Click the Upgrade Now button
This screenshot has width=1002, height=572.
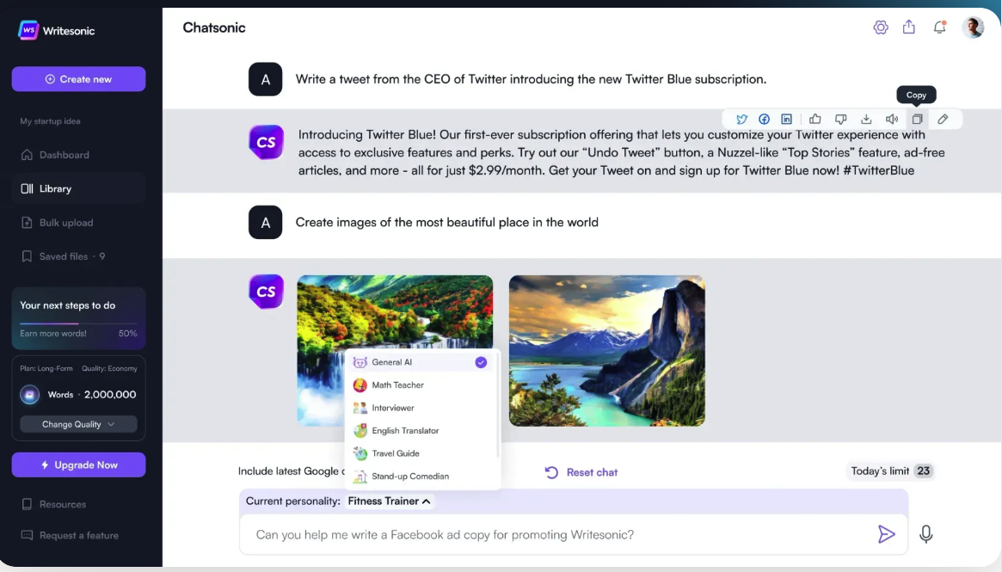click(78, 464)
